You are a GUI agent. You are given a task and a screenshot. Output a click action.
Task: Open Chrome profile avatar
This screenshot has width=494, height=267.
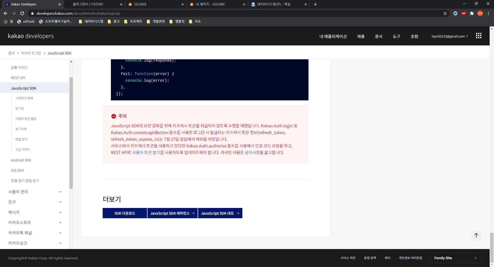480,13
